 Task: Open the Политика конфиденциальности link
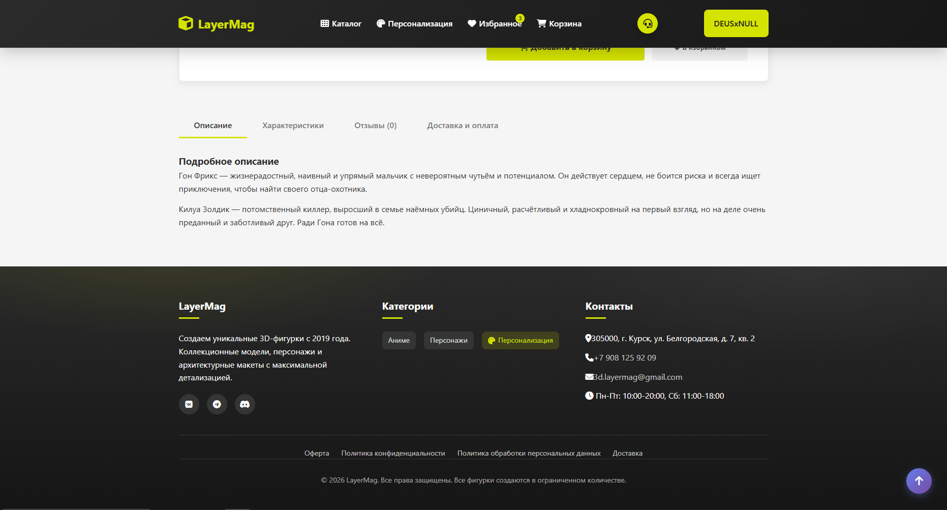click(x=393, y=453)
